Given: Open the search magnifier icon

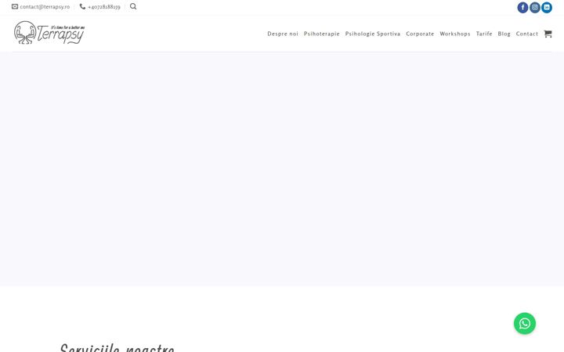Looking at the screenshot, I should [x=133, y=6].
